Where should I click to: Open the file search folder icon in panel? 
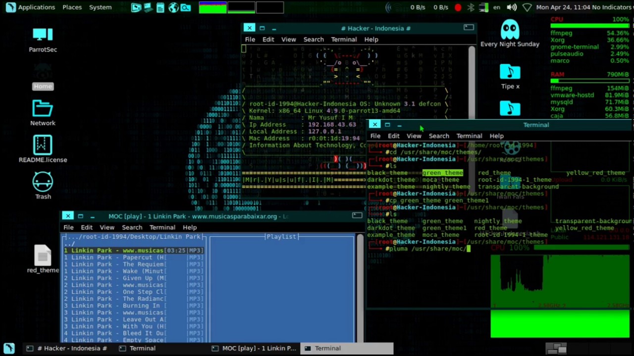tap(186, 7)
